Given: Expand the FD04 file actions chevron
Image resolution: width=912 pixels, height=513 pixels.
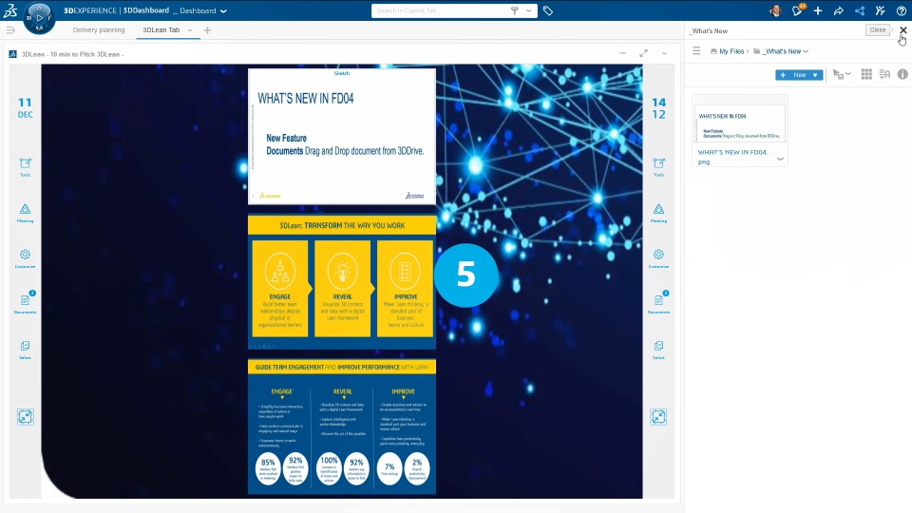Looking at the screenshot, I should [x=780, y=159].
